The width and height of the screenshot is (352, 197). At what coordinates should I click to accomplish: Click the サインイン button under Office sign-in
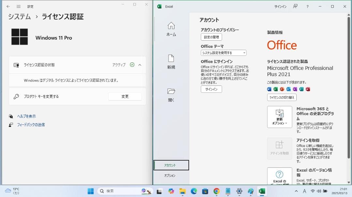pyautogui.click(x=211, y=89)
